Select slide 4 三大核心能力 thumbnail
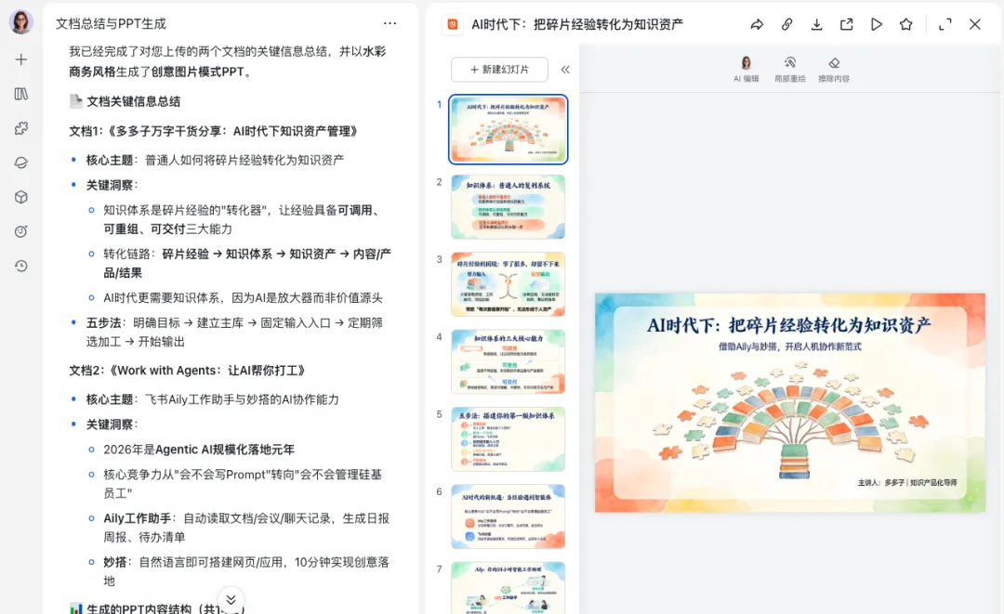Screen dimensions: 1004x614 click(508, 361)
